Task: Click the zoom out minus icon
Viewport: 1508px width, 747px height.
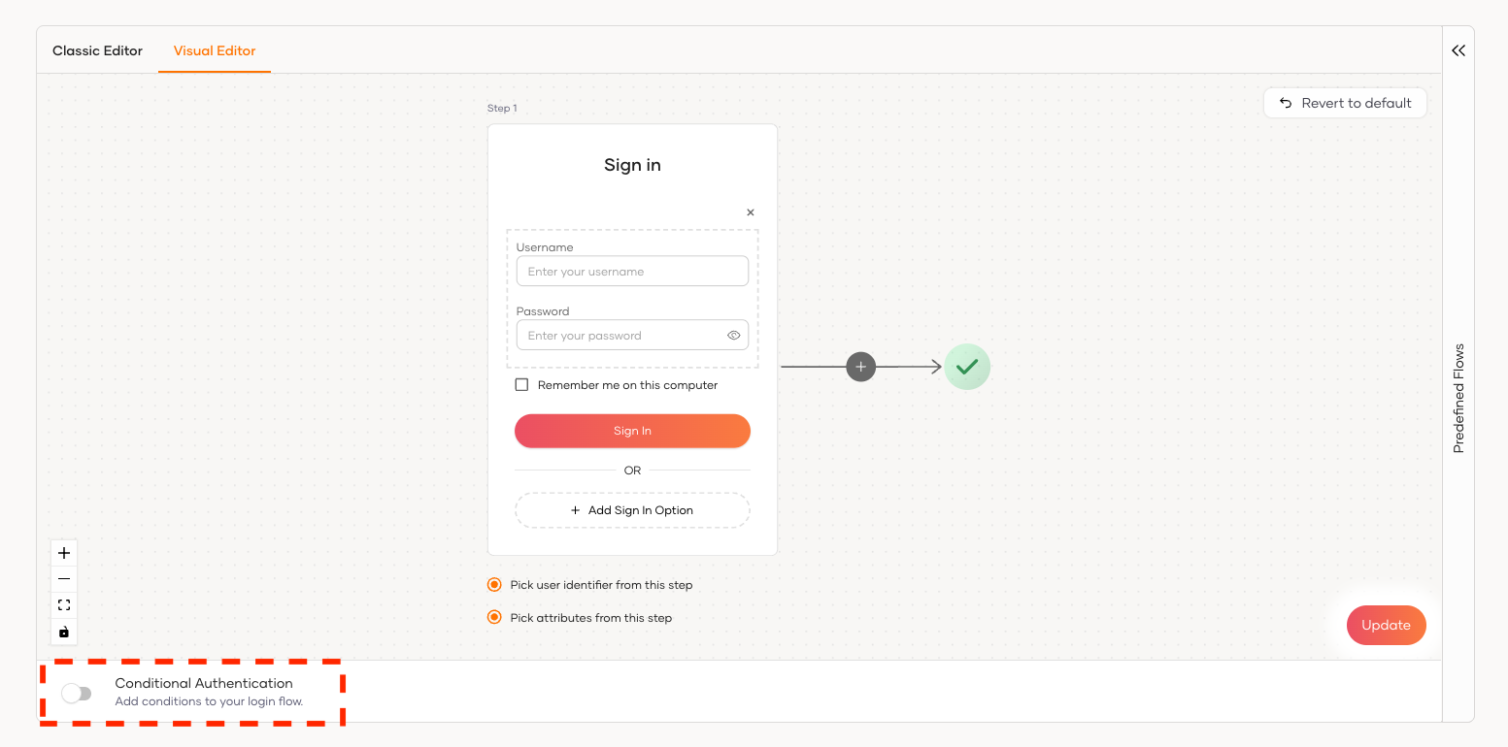Action: [x=64, y=579]
